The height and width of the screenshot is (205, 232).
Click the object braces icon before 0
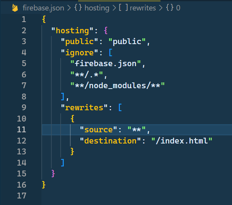click(170, 8)
